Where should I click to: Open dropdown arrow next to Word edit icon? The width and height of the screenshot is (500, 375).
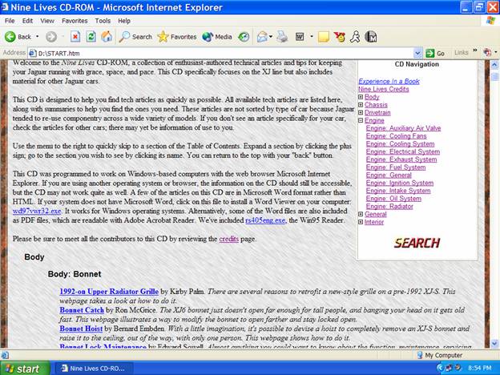[312, 37]
